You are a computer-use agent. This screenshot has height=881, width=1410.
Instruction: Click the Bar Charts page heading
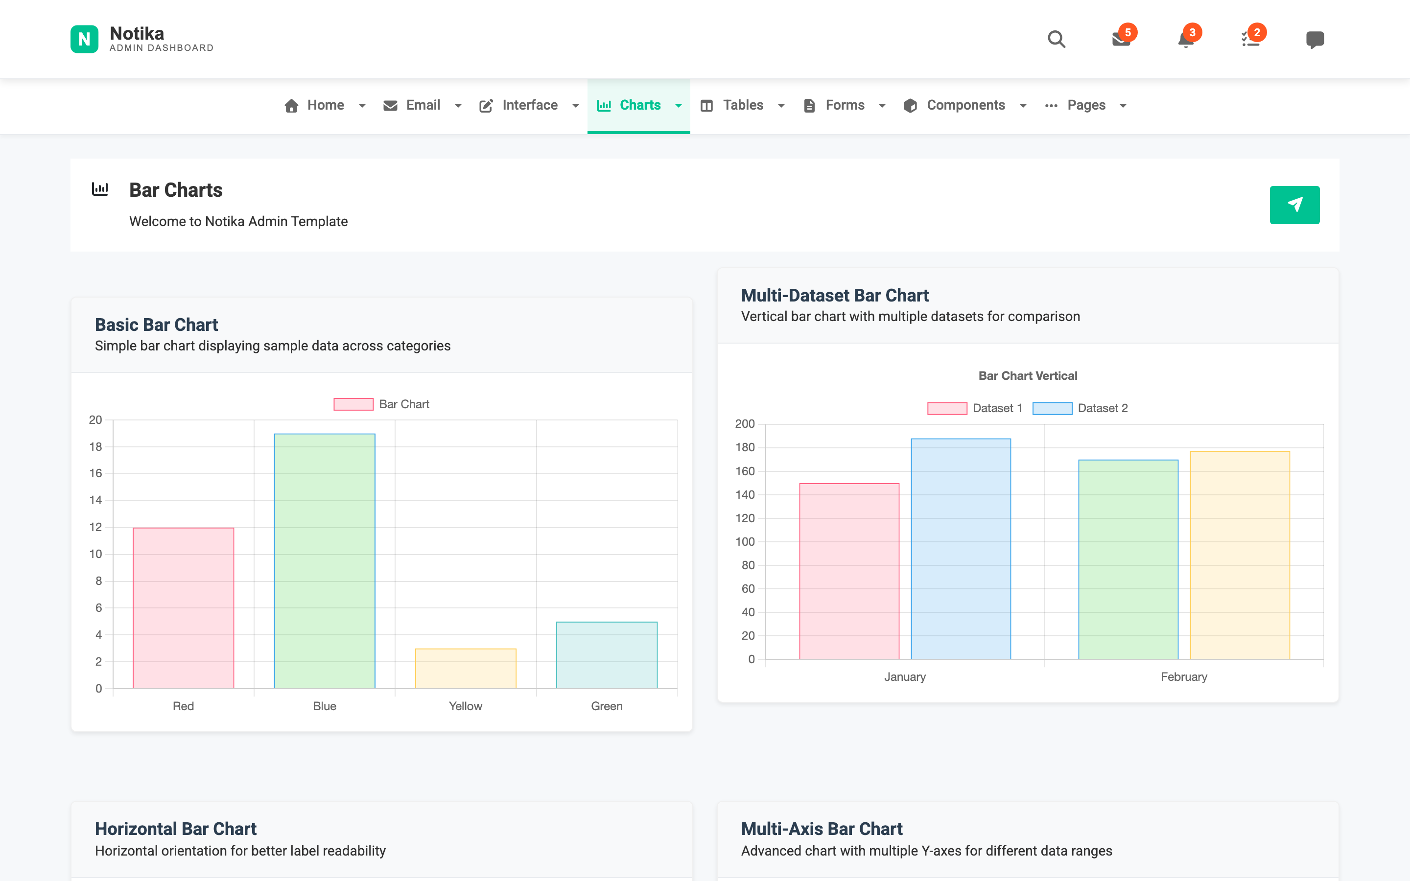(175, 190)
